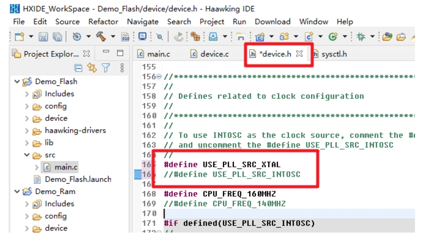
Task: Click the '#define USE_PLL_SRC_XTAL' code line
Action: coord(222,165)
